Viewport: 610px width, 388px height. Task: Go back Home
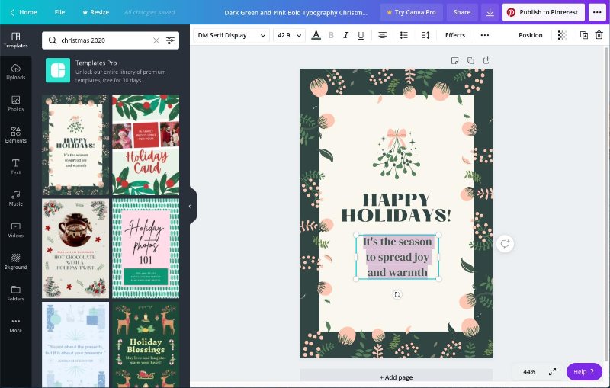[x=24, y=12]
